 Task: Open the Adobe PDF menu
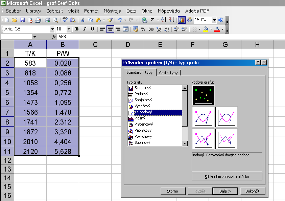(x=197, y=11)
